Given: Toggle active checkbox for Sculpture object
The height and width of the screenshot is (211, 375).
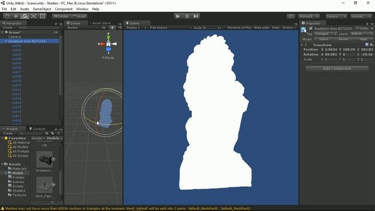Looking at the screenshot, I should pos(311,29).
